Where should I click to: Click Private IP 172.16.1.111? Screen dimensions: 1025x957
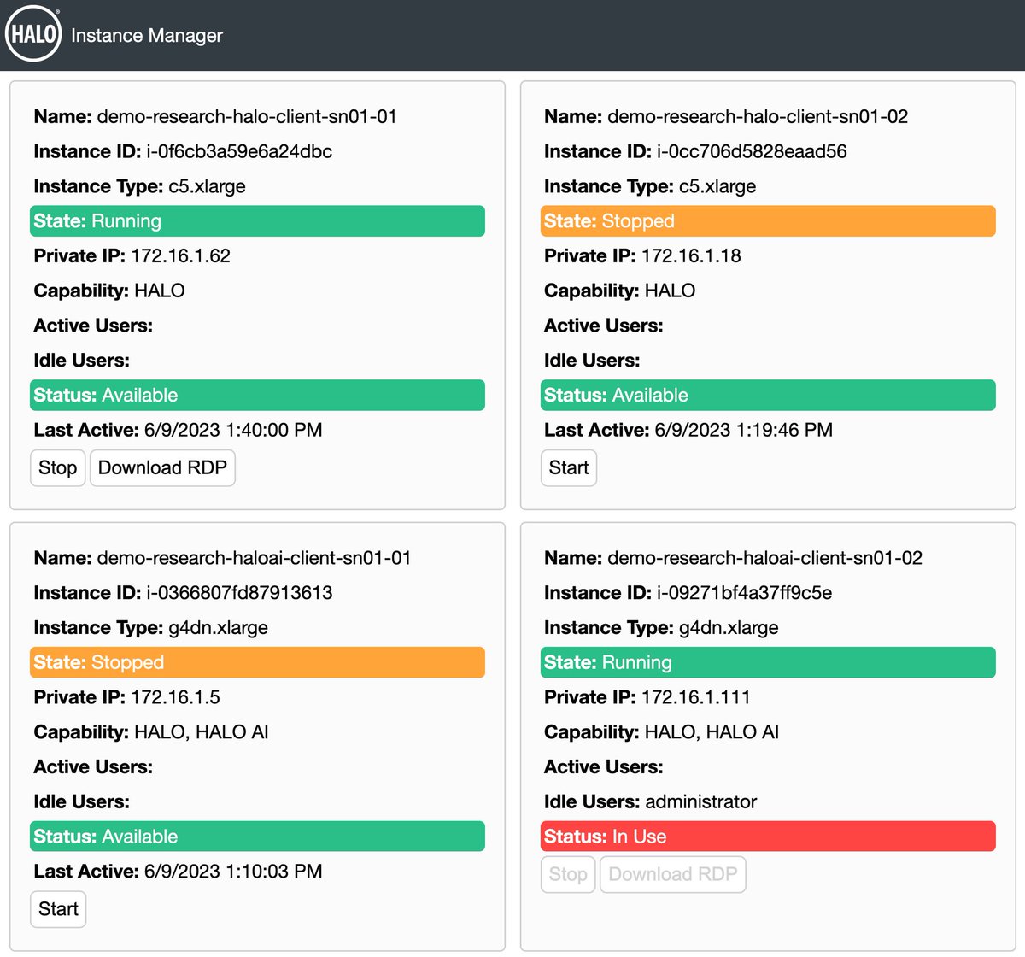[647, 697]
